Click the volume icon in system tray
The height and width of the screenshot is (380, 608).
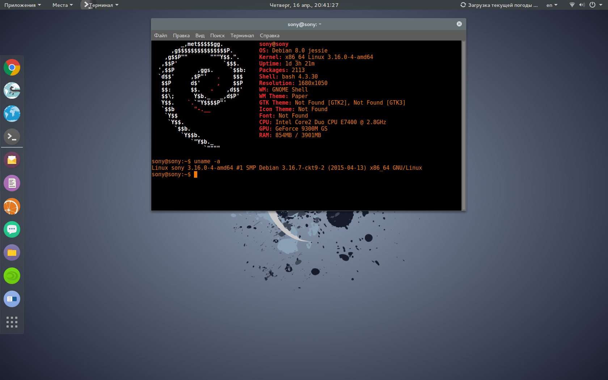[x=582, y=5]
